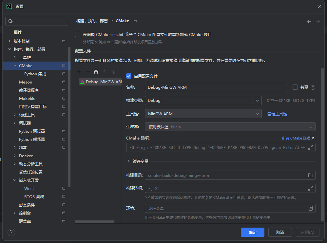The height and width of the screenshot is (243, 327).
Task: Expand the 工具链 tree node
Action: point(15,57)
